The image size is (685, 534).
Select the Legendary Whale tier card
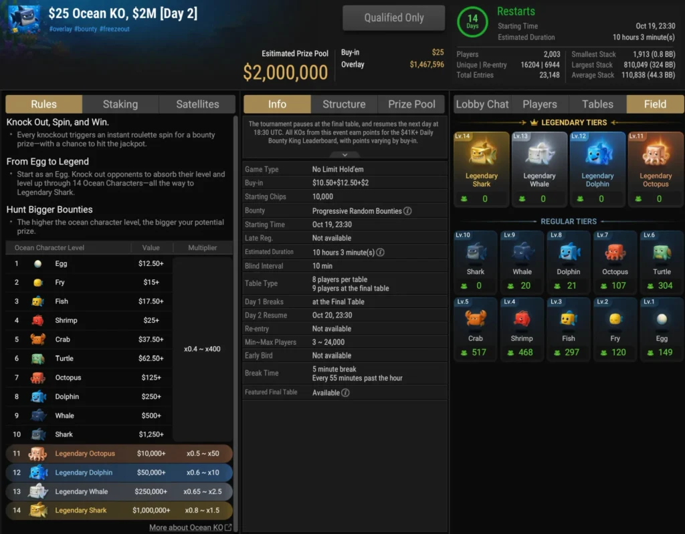(540, 169)
